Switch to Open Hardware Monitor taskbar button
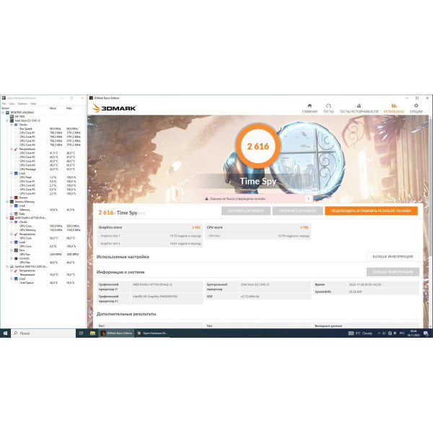 pos(153,333)
